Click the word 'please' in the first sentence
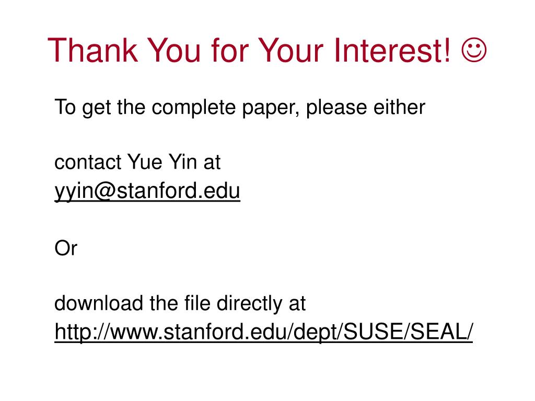 pos(336,108)
